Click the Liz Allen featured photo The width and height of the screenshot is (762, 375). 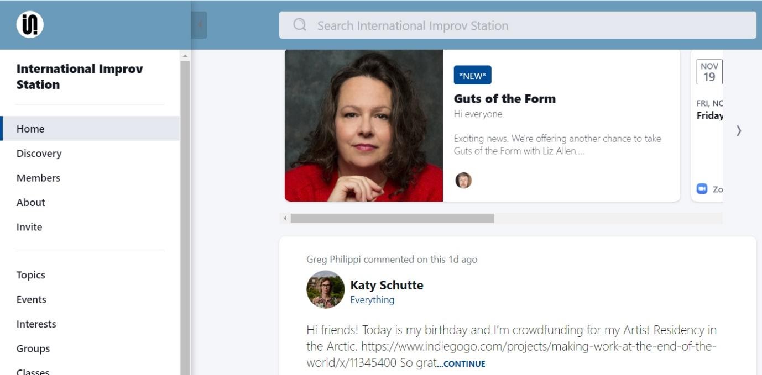pos(363,126)
